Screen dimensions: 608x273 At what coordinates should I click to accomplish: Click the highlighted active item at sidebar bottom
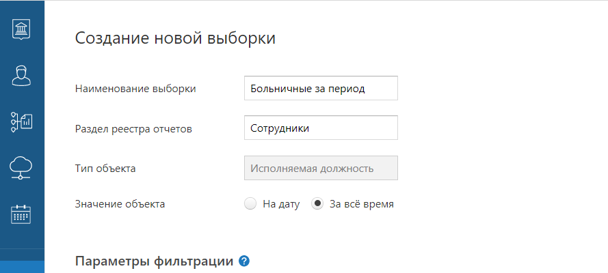(22, 267)
